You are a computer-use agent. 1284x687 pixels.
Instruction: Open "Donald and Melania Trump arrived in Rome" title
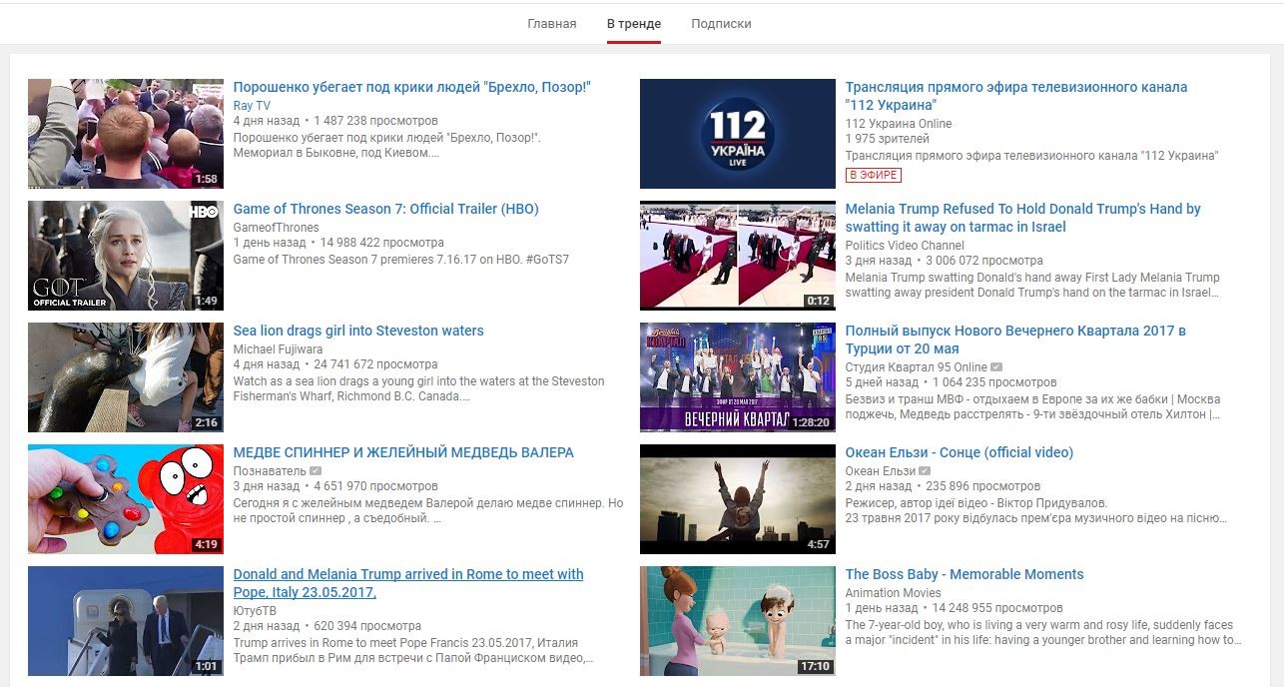[x=408, y=583]
